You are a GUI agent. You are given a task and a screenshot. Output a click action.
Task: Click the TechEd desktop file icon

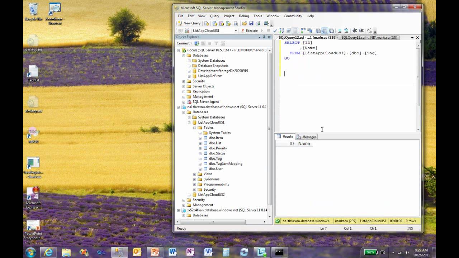tap(33, 73)
